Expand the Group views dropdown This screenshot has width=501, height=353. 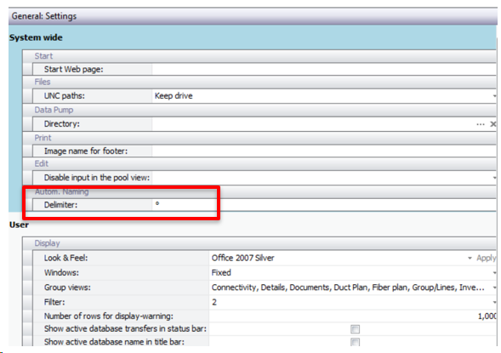pyautogui.click(x=494, y=288)
